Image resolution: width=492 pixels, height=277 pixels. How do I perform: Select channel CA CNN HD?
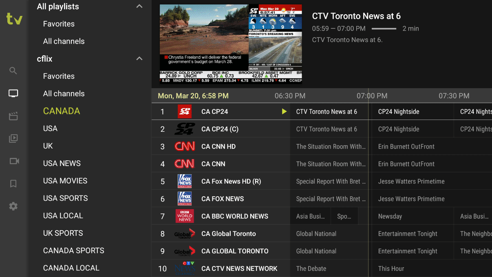[218, 146]
